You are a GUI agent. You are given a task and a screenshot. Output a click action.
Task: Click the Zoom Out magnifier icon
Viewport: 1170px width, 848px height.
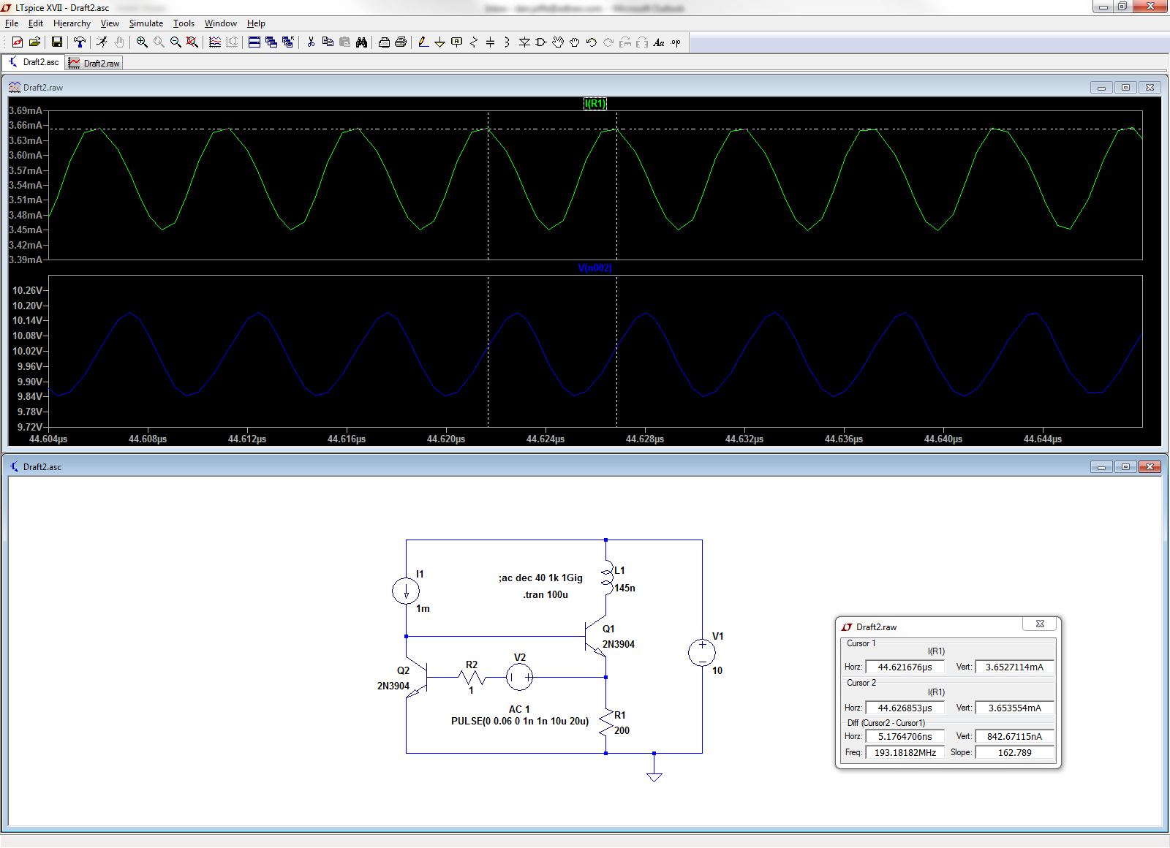[x=175, y=42]
